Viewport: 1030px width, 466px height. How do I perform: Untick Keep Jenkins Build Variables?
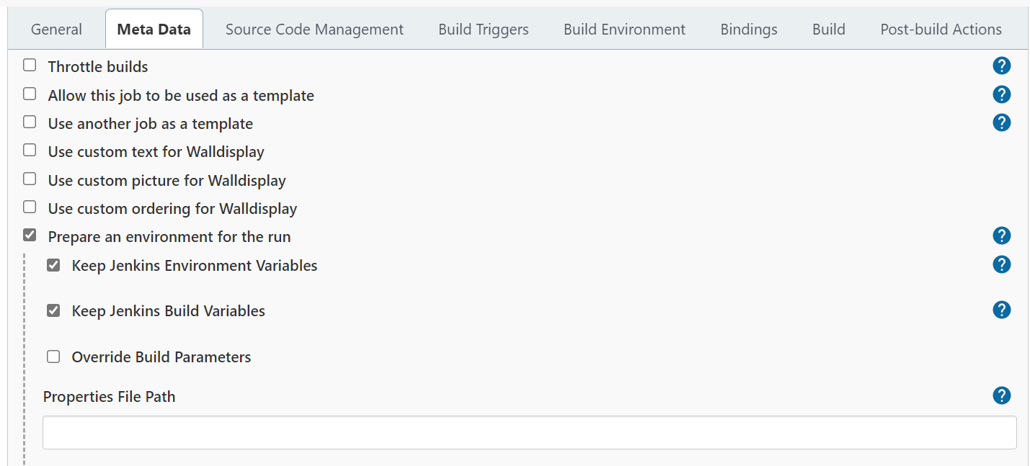(x=53, y=310)
